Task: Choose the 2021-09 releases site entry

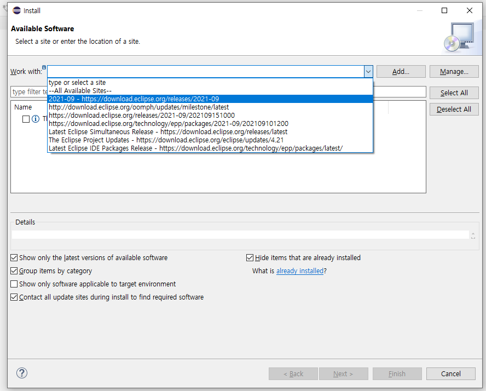Action: [x=210, y=99]
